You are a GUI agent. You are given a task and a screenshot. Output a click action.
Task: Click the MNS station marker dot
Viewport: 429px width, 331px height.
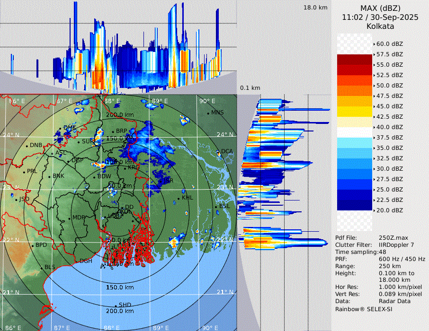(208, 113)
